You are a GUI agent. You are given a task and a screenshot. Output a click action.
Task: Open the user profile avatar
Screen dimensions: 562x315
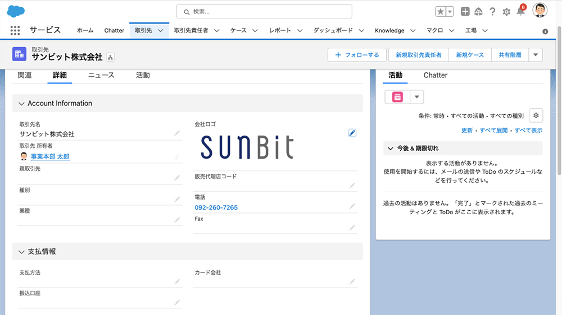pyautogui.click(x=540, y=10)
